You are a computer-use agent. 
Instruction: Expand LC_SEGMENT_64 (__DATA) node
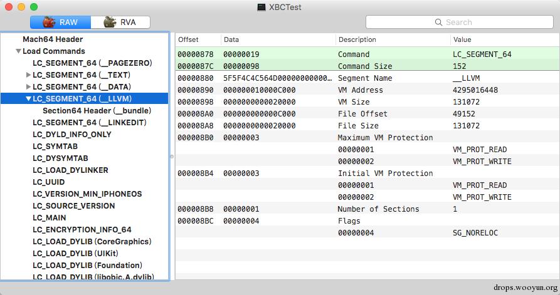click(28, 86)
